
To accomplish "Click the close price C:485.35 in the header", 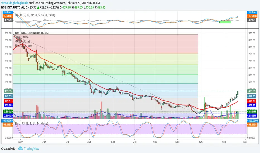I will [x=100, y=7].
